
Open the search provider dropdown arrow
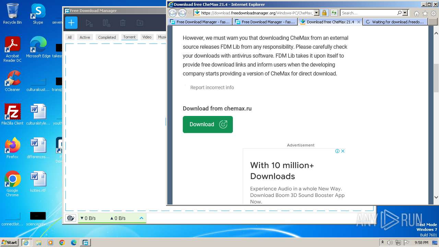pos(405,13)
